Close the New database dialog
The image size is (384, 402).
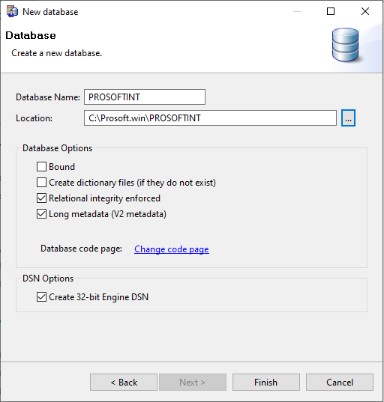point(365,11)
